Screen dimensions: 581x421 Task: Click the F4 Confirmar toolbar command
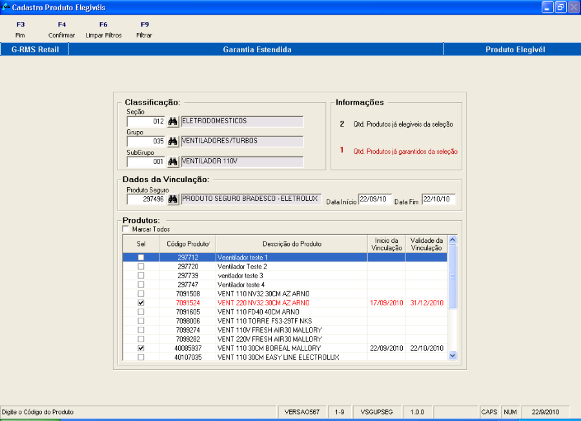click(x=61, y=30)
